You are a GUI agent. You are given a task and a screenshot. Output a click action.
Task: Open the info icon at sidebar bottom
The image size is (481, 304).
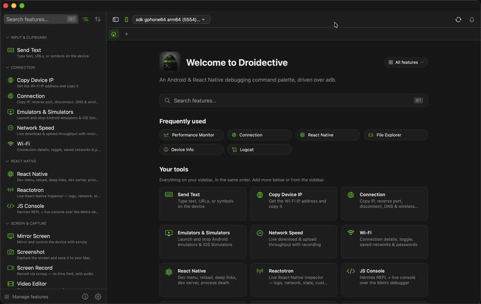coord(86,297)
